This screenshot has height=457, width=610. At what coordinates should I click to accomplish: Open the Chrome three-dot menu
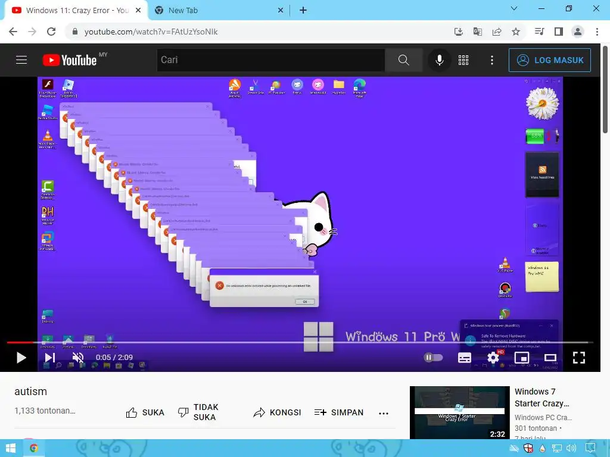click(597, 32)
